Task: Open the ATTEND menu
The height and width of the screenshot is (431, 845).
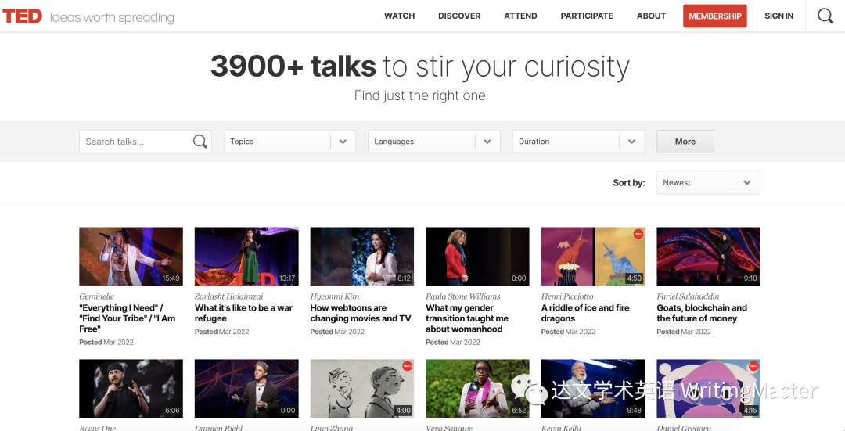Action: coord(520,16)
